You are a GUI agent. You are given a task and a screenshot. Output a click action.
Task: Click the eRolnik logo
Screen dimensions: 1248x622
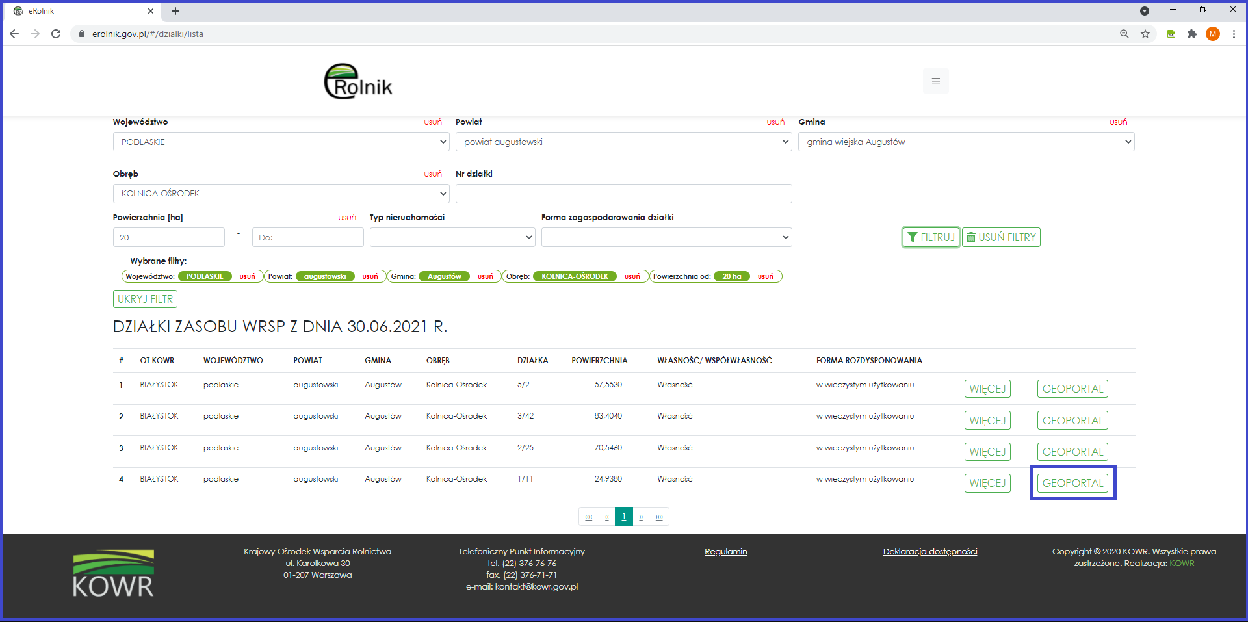(x=358, y=82)
